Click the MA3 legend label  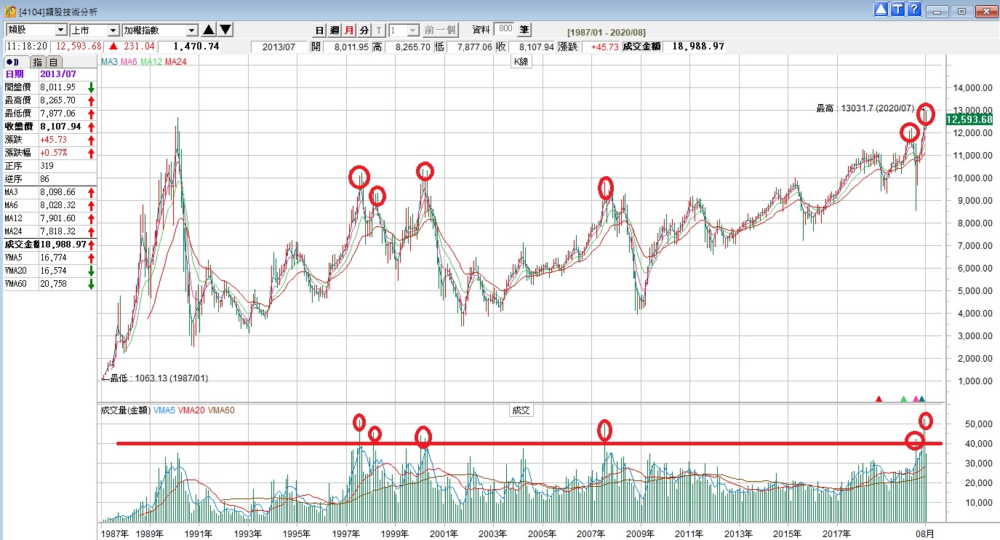click(x=110, y=62)
